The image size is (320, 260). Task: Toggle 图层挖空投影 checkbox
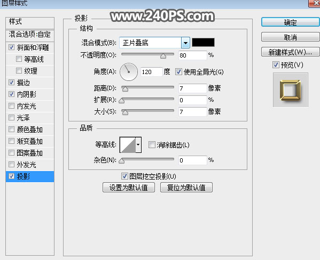[124, 176]
